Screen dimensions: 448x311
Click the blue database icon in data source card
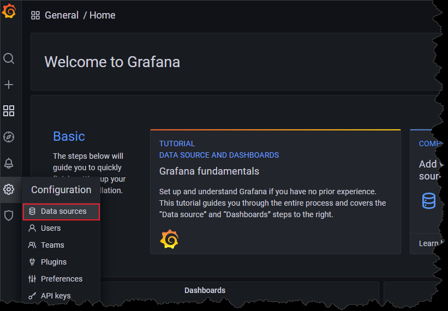click(x=429, y=201)
